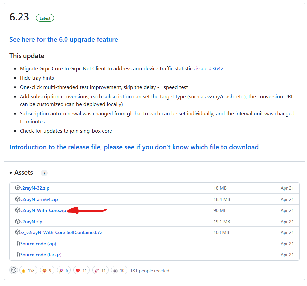Download Source code (zip)
The width and height of the screenshot is (307, 286).
[x=38, y=244]
